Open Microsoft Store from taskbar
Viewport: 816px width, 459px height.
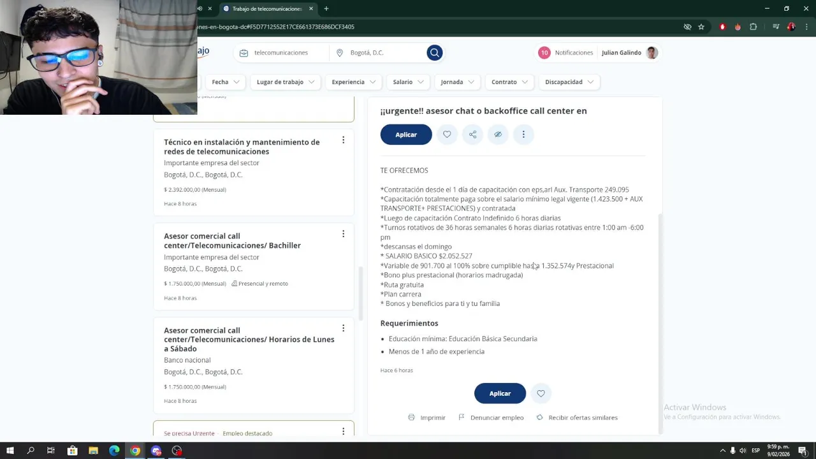pos(72,451)
